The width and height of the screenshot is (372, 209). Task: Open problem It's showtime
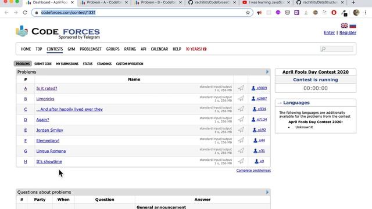[49, 161]
